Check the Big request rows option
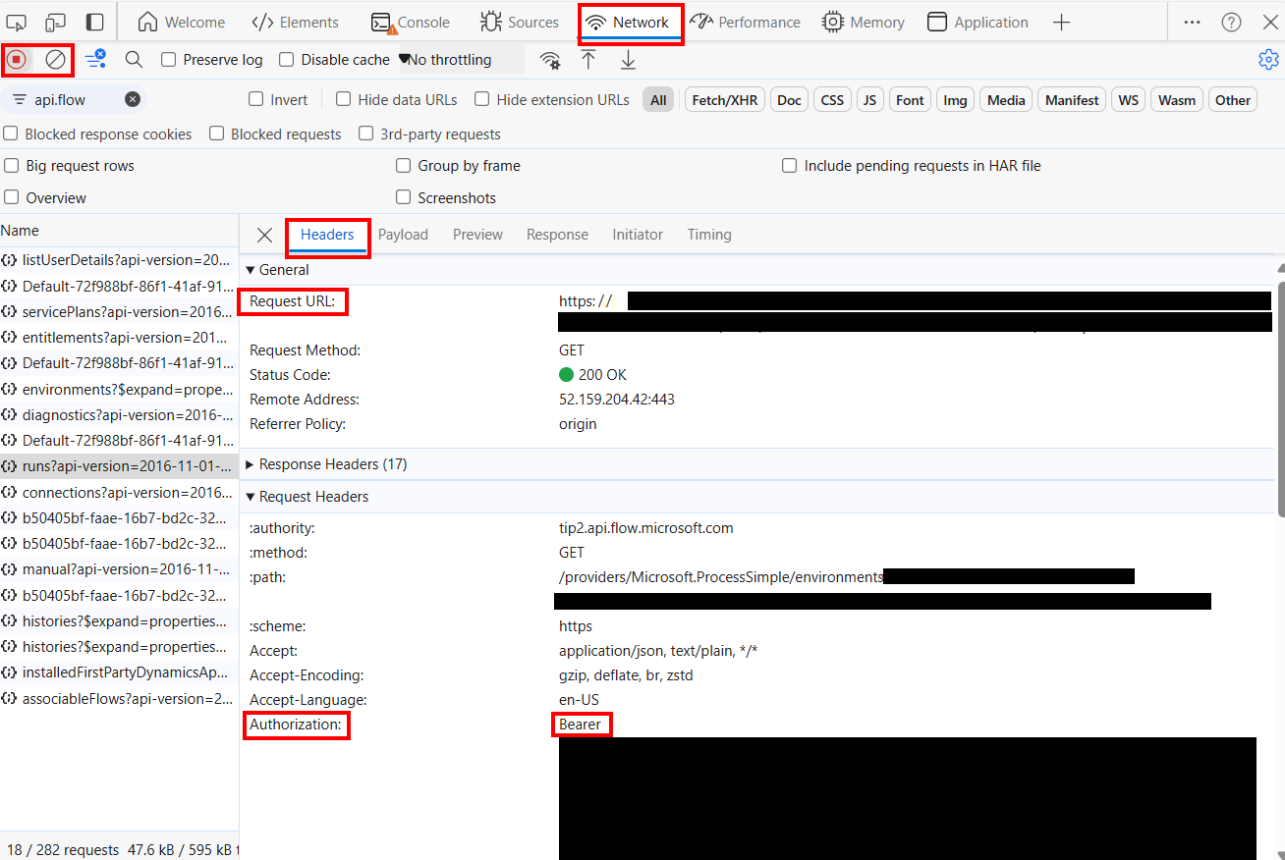1285x860 pixels. (11, 165)
